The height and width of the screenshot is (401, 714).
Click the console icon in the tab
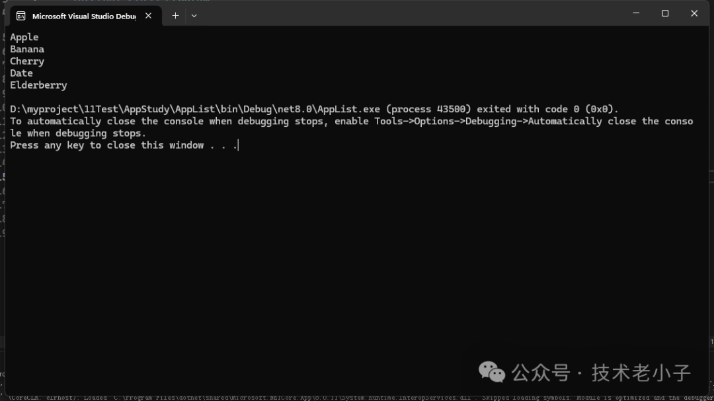click(21, 16)
